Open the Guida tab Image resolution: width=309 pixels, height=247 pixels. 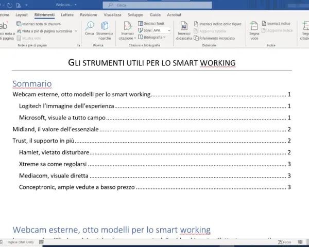[x=155, y=15]
